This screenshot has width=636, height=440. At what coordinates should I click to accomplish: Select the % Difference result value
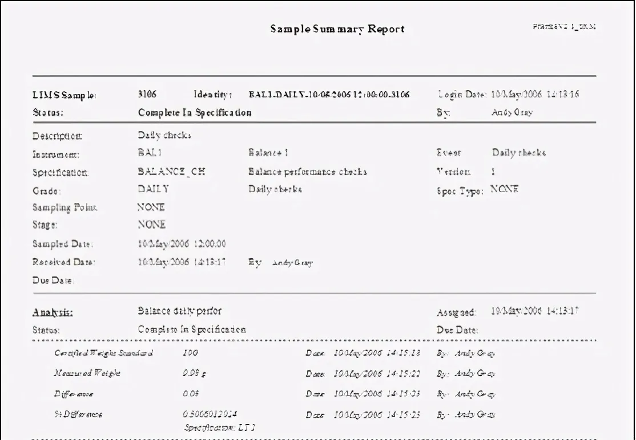click(x=210, y=414)
